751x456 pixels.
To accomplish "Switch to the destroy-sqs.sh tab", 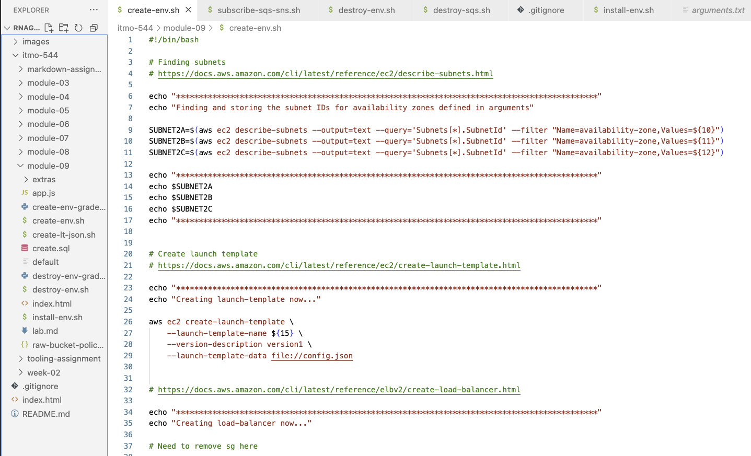I will click(461, 10).
